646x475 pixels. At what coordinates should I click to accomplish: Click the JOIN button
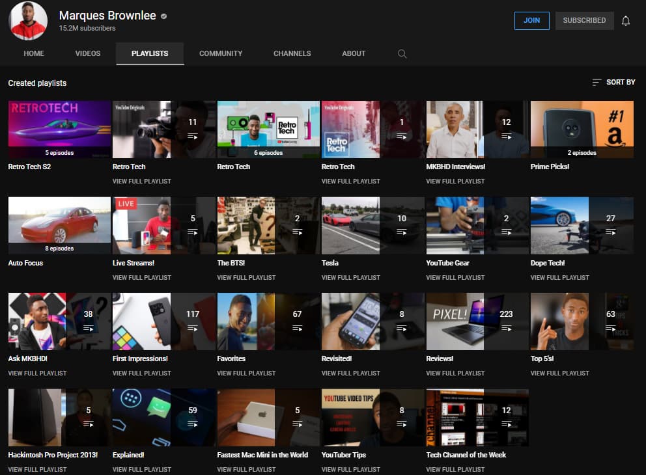pos(531,20)
